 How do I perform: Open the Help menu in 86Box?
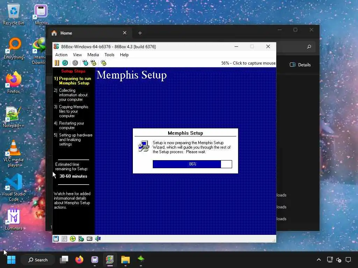click(x=124, y=55)
